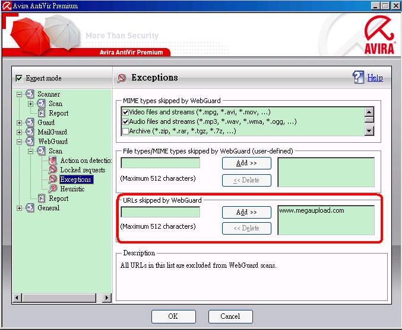
Task: Click the OK button
Action: click(173, 316)
